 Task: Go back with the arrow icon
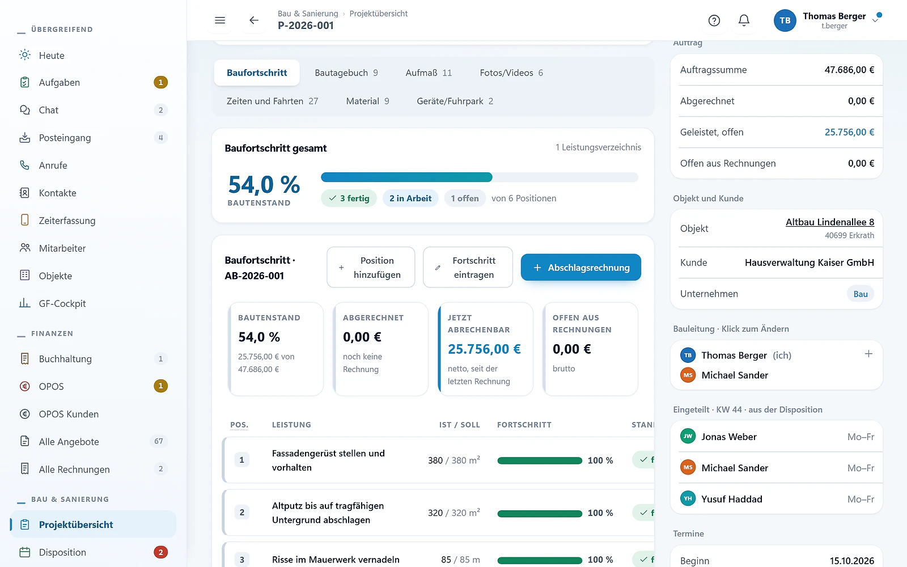(253, 20)
